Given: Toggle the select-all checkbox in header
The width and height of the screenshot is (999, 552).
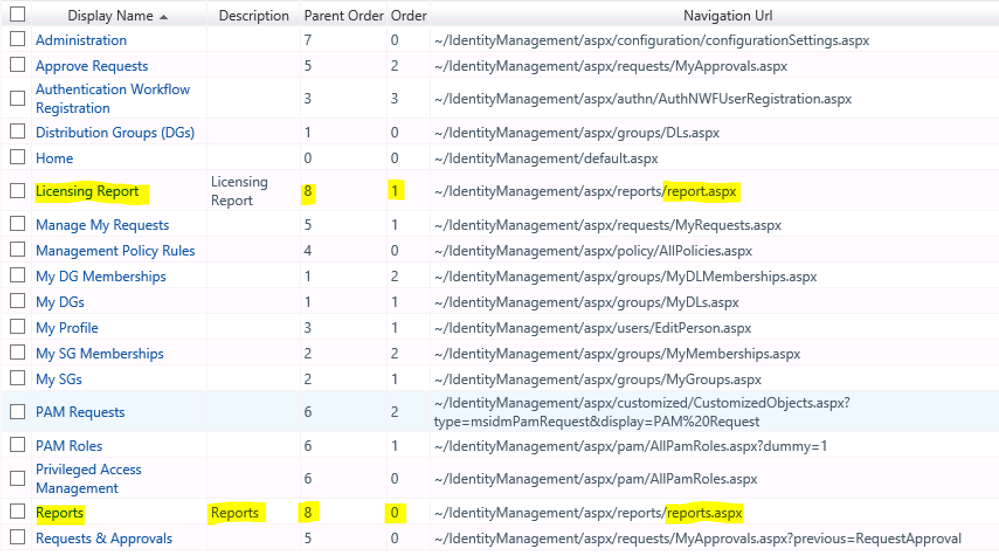Looking at the screenshot, I should 18,14.
